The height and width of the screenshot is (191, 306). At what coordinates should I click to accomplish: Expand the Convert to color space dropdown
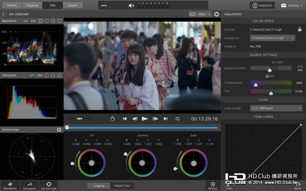(x=273, y=38)
